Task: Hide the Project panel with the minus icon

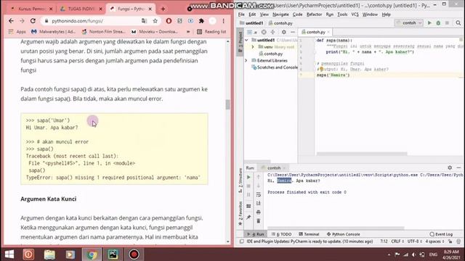Action: [293, 32]
